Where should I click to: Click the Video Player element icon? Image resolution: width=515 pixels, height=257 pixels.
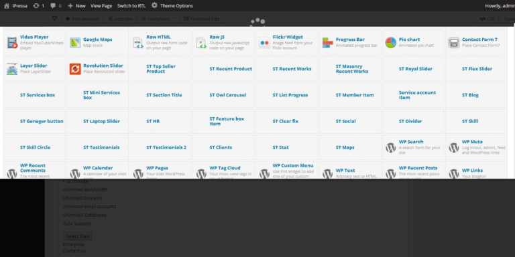pos(12,43)
